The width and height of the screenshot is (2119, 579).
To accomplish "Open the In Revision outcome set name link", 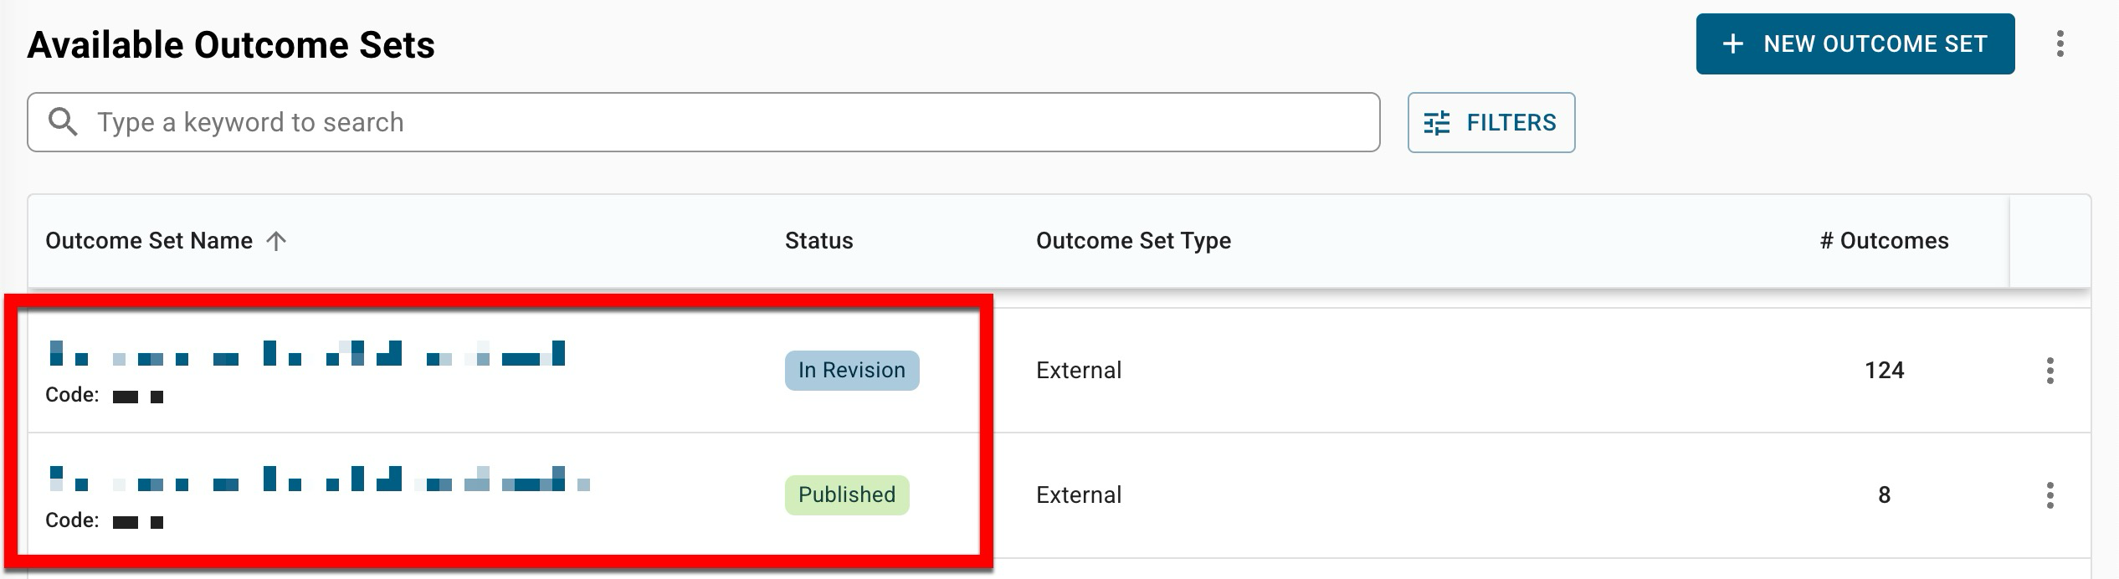I will pos(306,354).
